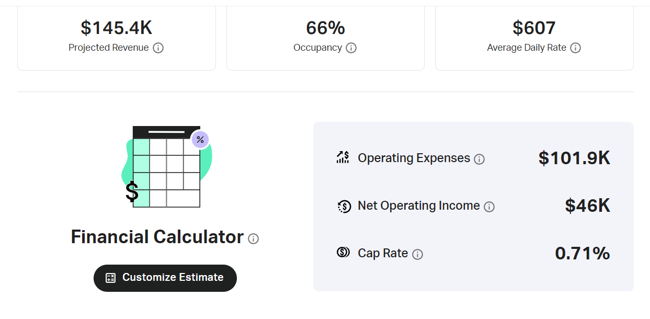Click info icon beside Net Operating Income
The width and height of the screenshot is (650, 319).
tap(489, 207)
